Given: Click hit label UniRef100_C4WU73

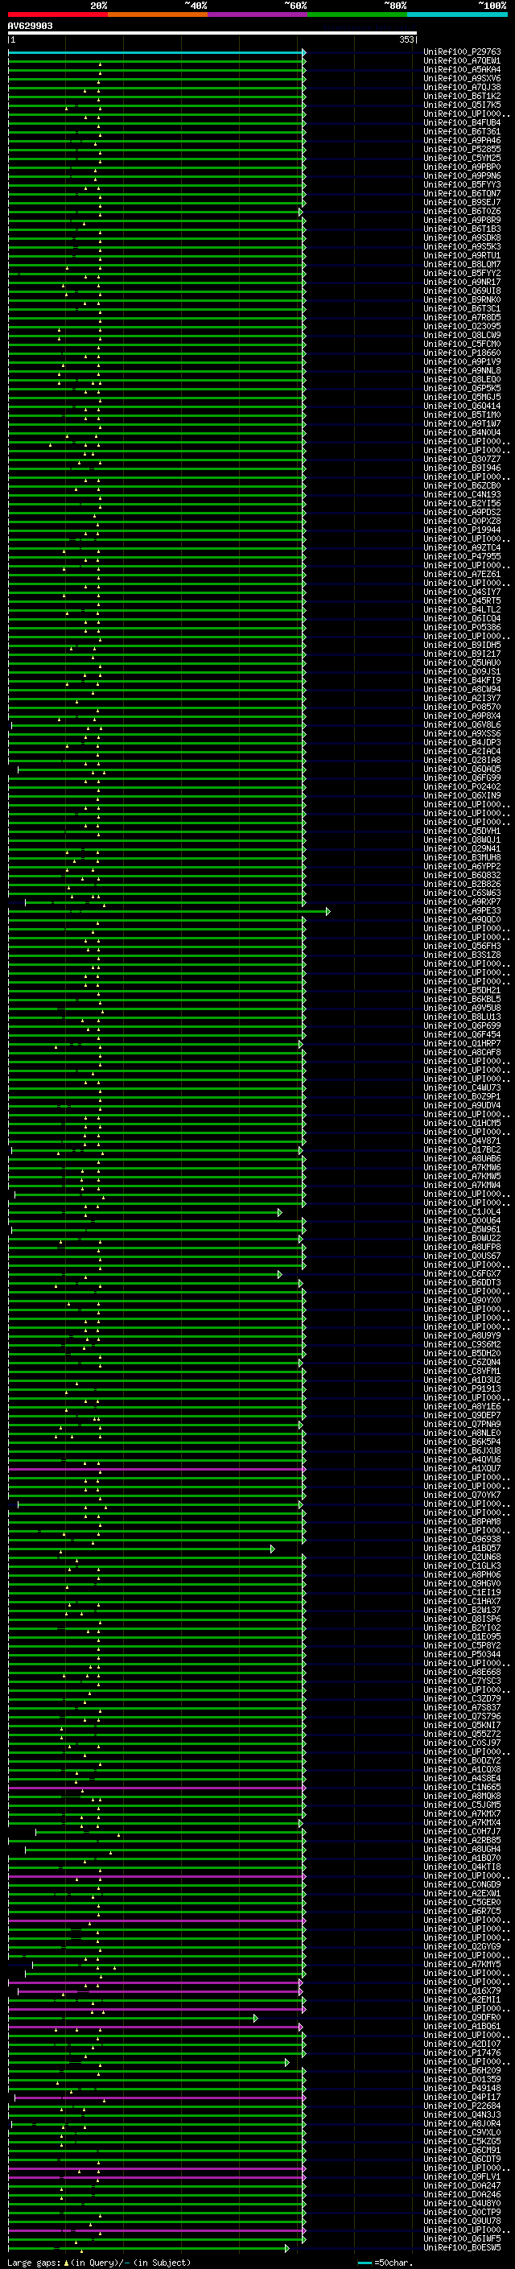Looking at the screenshot, I should 462,1089.
